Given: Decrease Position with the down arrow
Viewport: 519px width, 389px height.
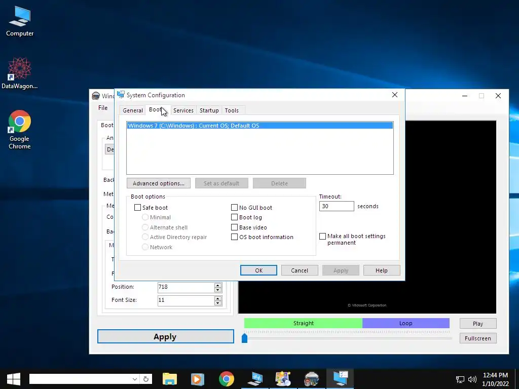Looking at the screenshot, I should tap(218, 290).
